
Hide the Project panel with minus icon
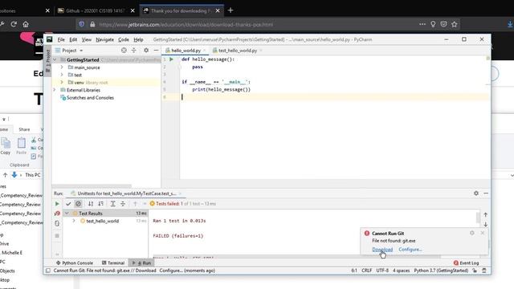point(156,50)
